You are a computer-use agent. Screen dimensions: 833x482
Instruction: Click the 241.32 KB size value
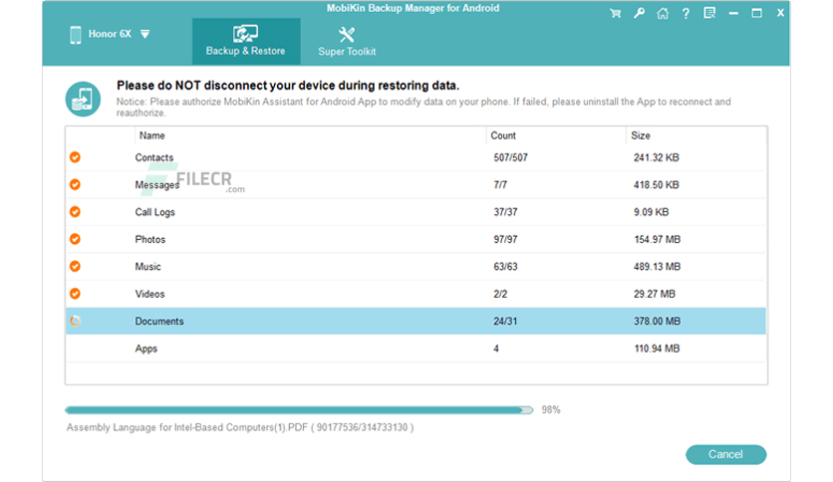(656, 157)
